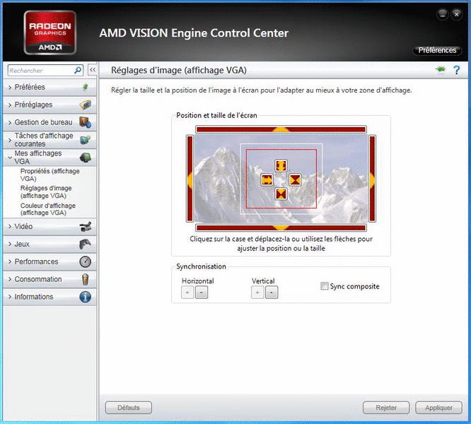Click the decrease-height arrow in preview
This screenshot has width=471, height=424.
click(x=281, y=194)
